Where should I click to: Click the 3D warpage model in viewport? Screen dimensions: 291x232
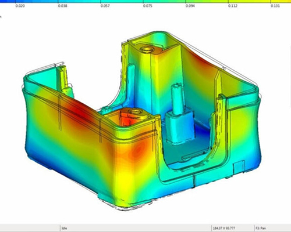pos(141,121)
